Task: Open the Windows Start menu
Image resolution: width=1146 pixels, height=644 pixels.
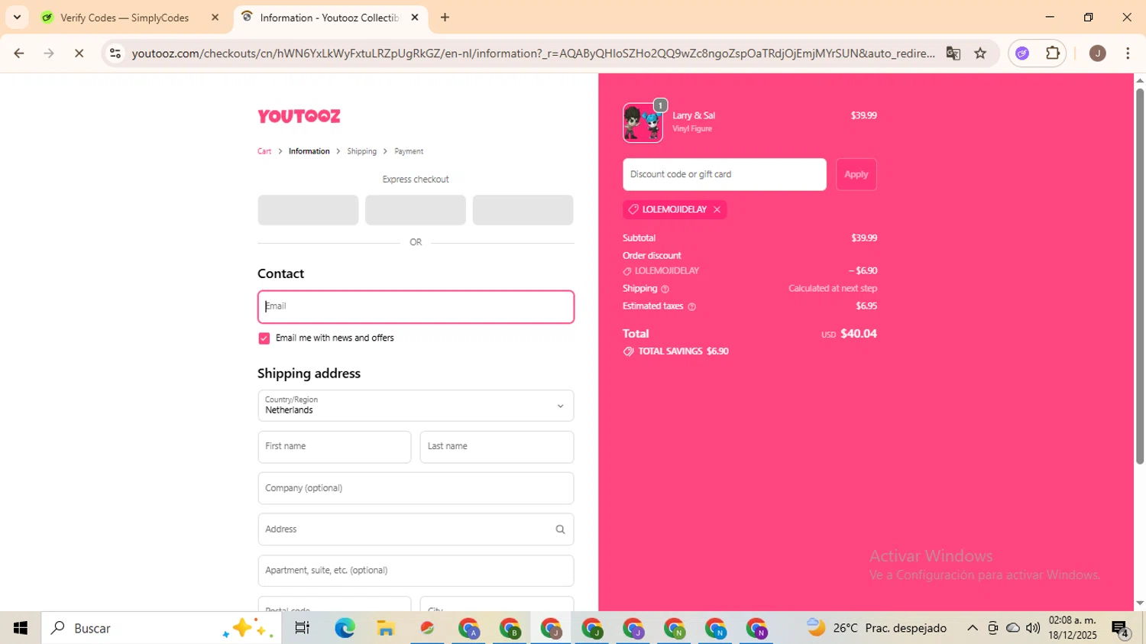Action: click(21, 628)
